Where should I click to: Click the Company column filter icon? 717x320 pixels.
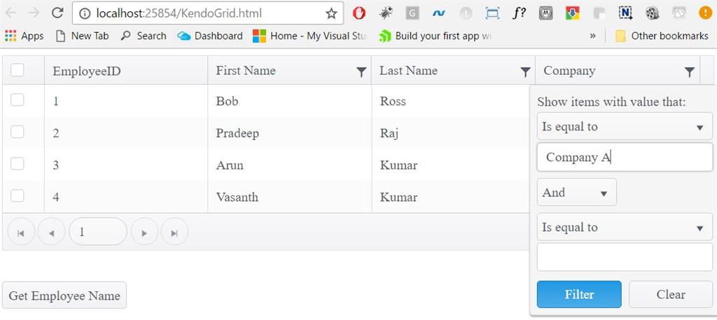(x=689, y=71)
